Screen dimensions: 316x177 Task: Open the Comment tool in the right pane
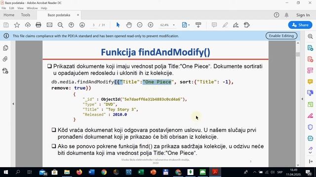pyautogui.click(x=311, y=82)
